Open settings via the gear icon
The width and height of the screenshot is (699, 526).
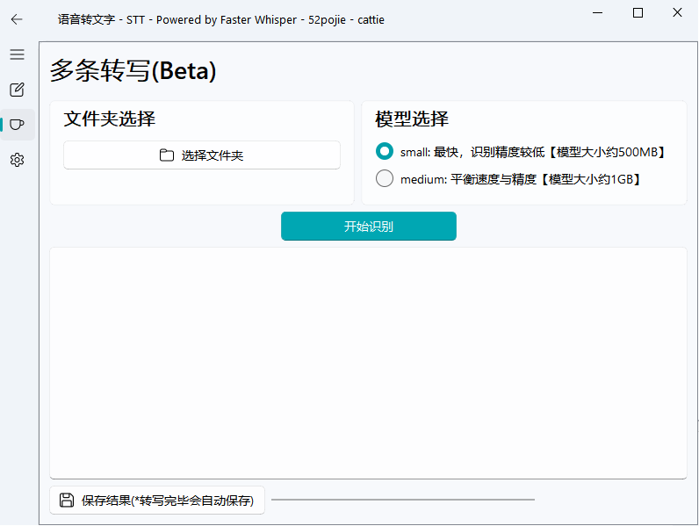(17, 160)
